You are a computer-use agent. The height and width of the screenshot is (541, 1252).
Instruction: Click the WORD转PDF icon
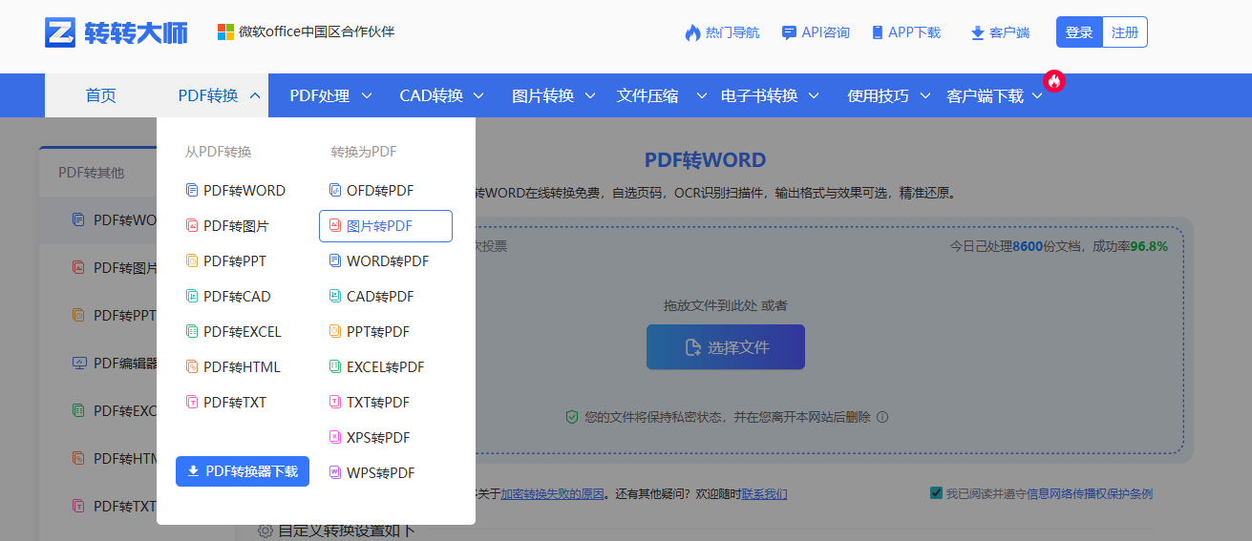click(335, 261)
